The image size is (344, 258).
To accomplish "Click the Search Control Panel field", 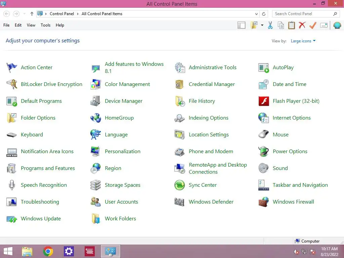I will click(306, 14).
